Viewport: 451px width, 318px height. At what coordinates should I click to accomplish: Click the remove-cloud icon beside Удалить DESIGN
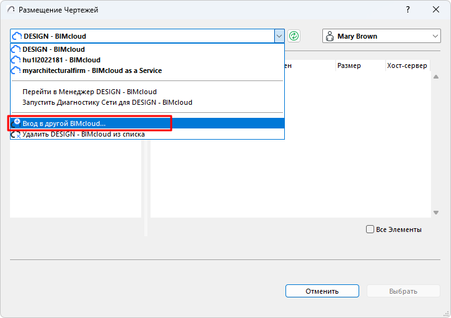pyautogui.click(x=16, y=134)
